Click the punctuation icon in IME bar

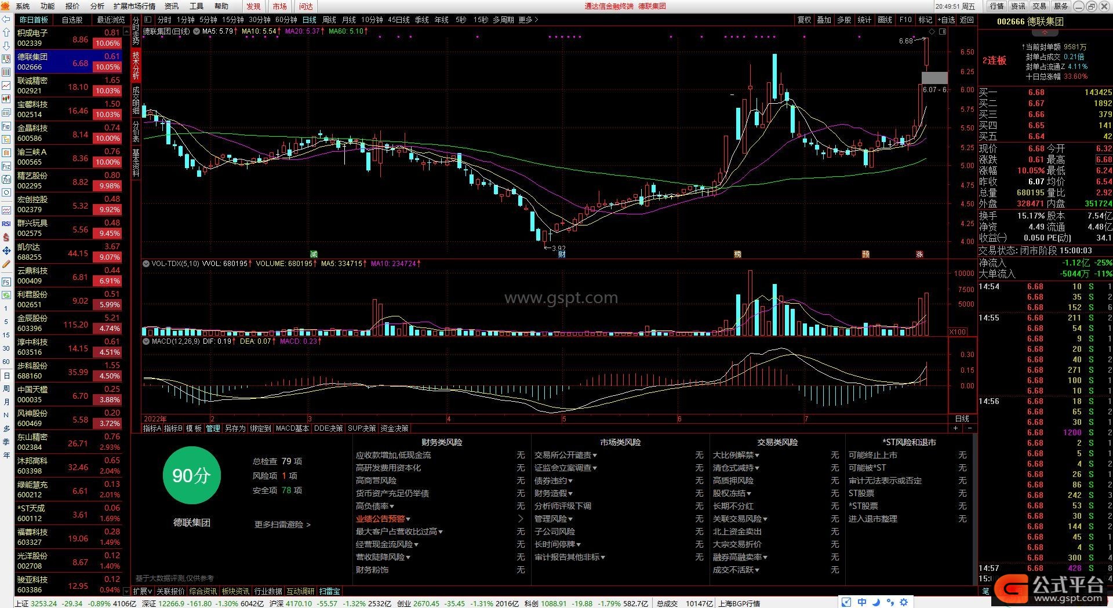point(890,602)
